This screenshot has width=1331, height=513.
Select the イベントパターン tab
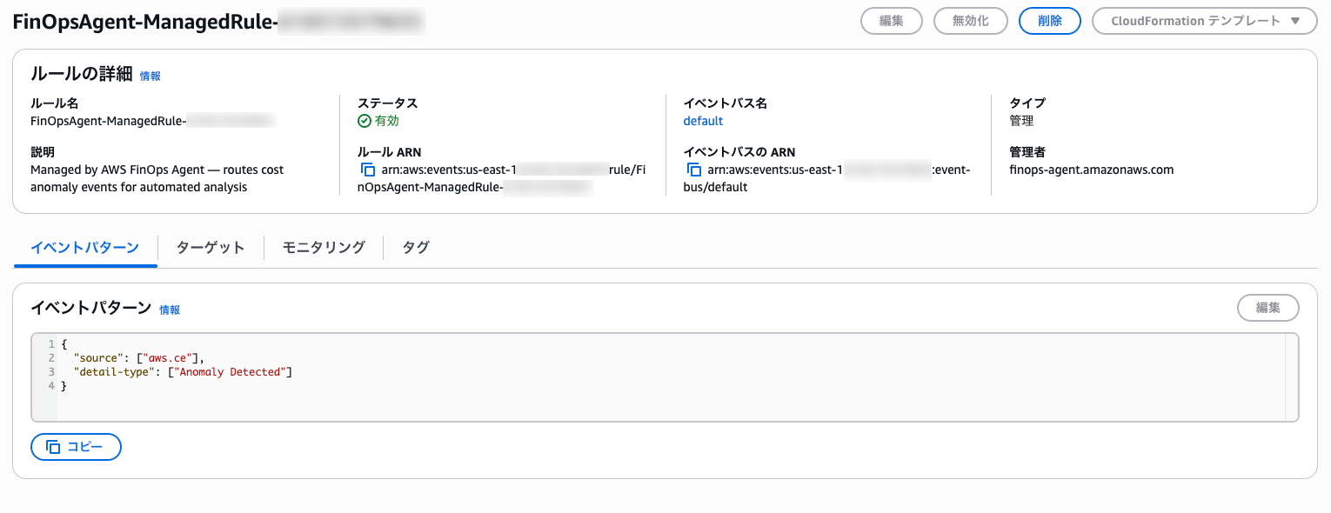[x=85, y=247]
